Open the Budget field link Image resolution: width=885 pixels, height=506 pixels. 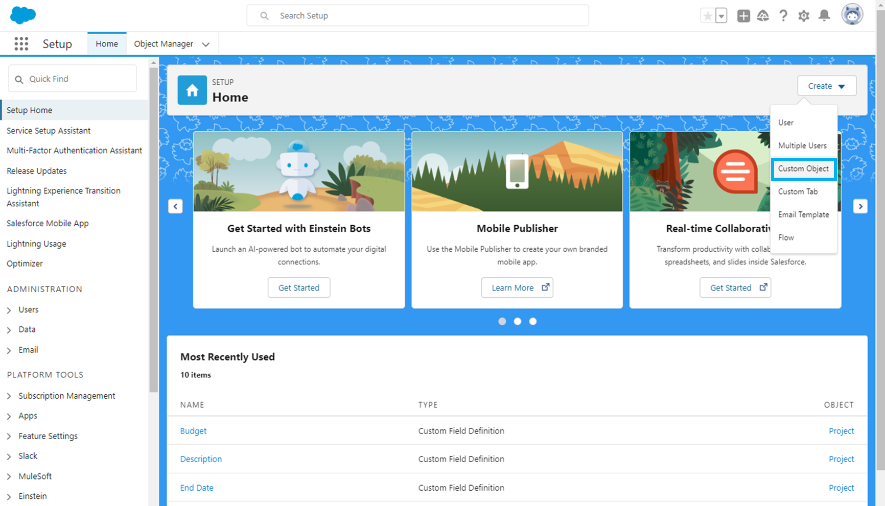(x=193, y=431)
